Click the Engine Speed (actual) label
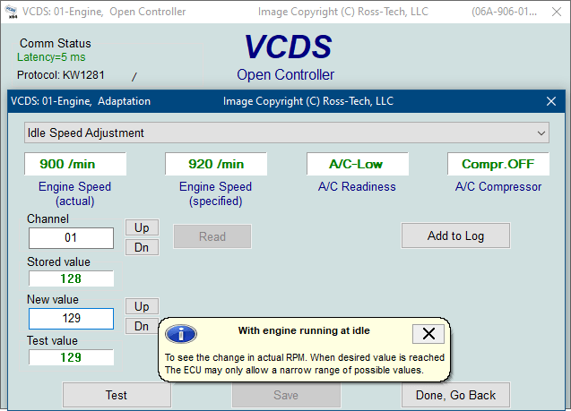 (x=75, y=194)
